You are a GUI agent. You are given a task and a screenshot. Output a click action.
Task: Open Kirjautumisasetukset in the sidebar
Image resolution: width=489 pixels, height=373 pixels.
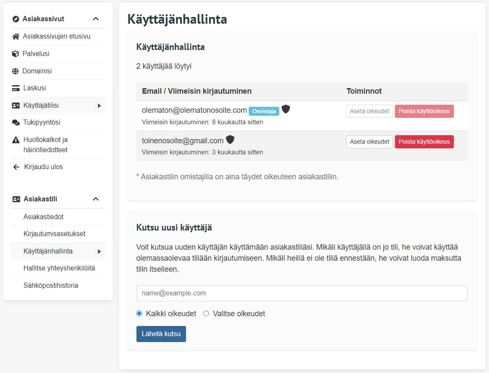click(x=54, y=234)
